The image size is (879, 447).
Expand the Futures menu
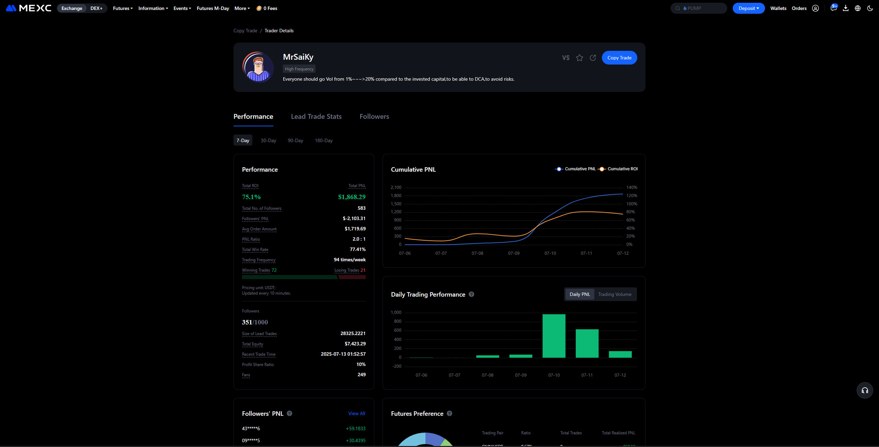coord(123,8)
